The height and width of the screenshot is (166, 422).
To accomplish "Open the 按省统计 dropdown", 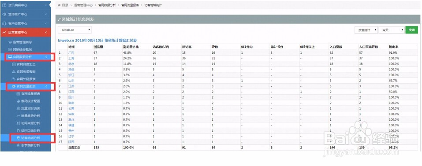I will point(366,30).
